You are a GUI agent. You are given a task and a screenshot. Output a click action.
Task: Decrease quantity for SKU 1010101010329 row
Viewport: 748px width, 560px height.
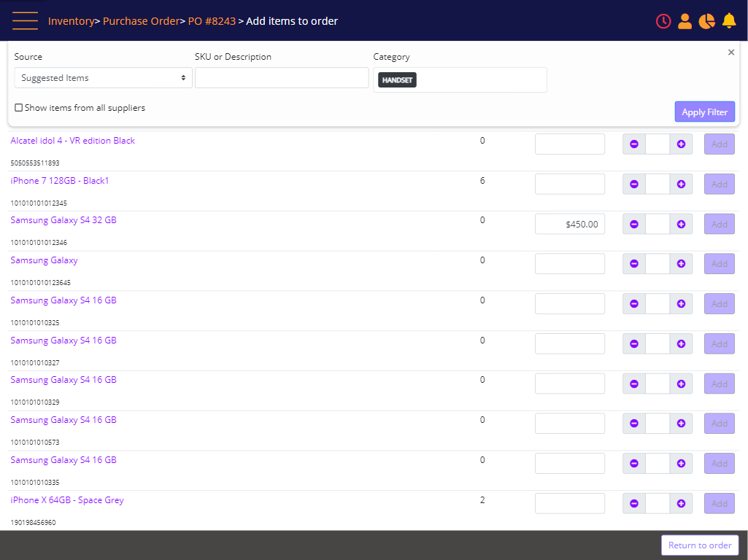[x=634, y=384]
